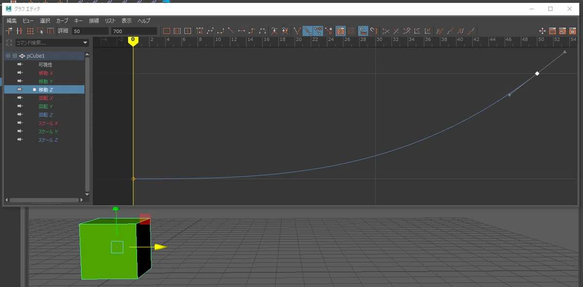The width and height of the screenshot is (583, 287).
Task: Click the 詳細 value field showing 700
Action: 134,31
